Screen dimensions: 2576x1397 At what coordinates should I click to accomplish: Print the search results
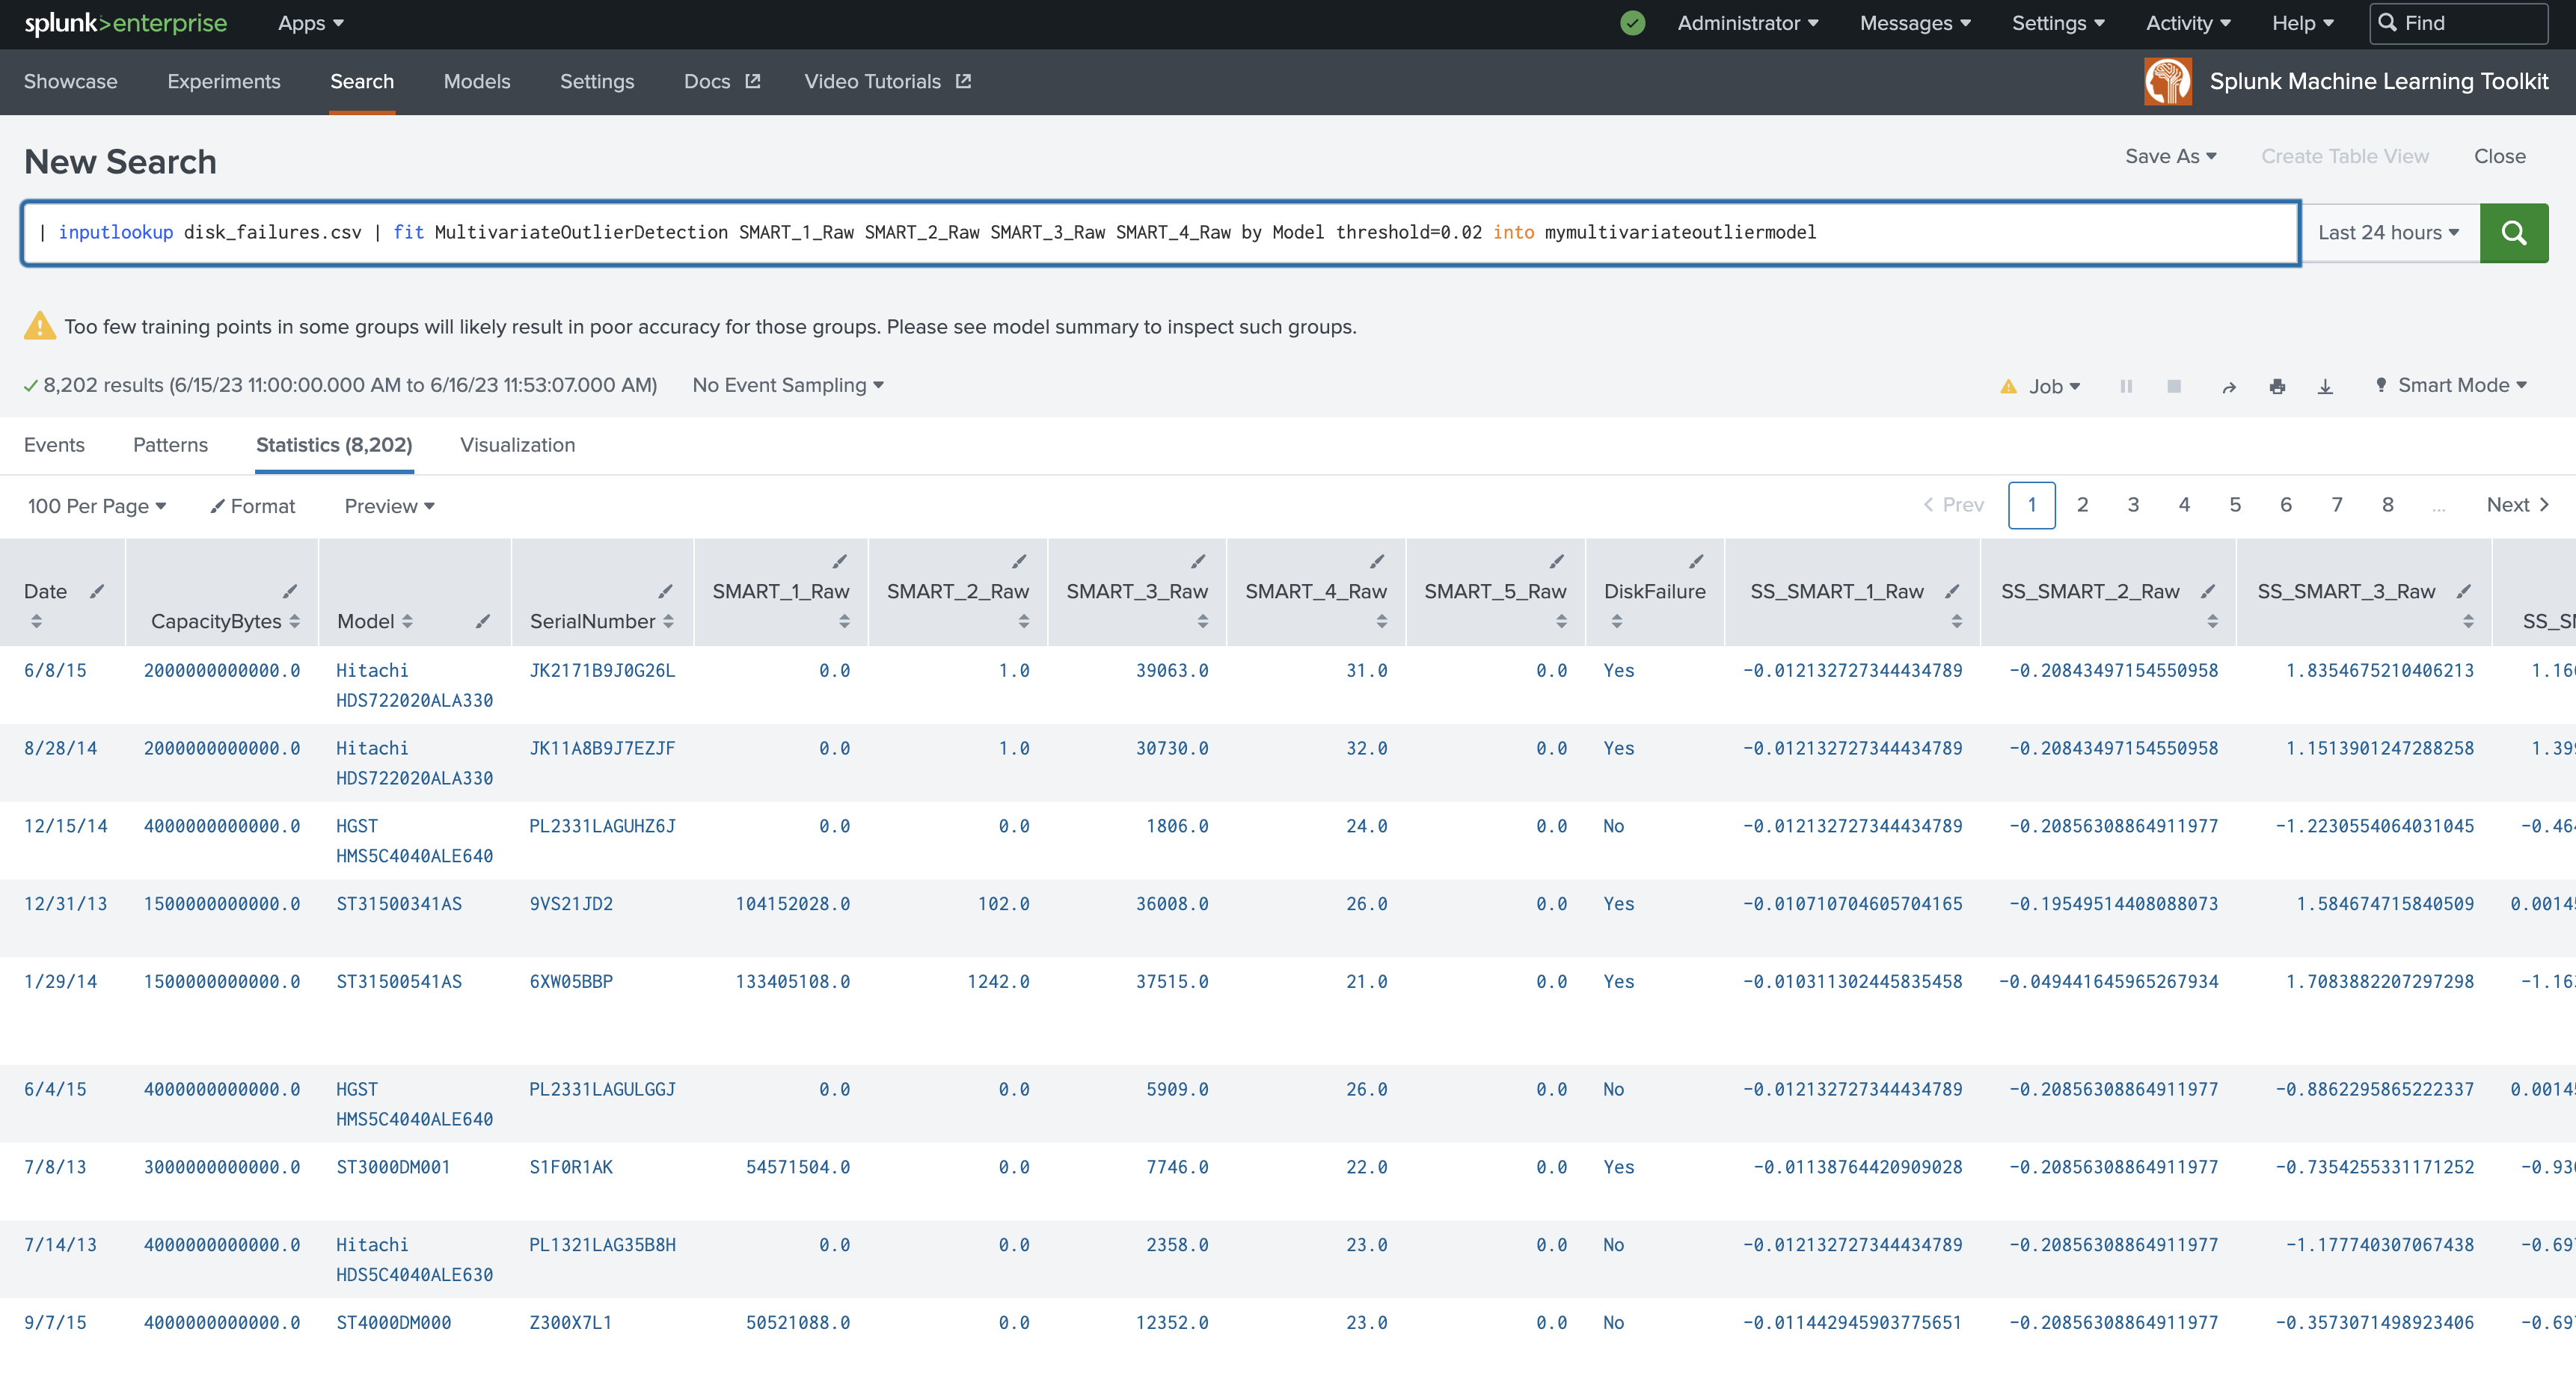coord(2277,386)
